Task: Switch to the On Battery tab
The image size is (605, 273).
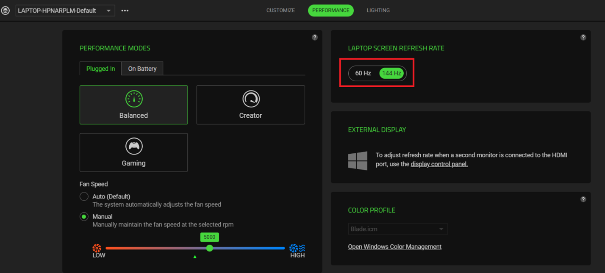Action: click(142, 68)
